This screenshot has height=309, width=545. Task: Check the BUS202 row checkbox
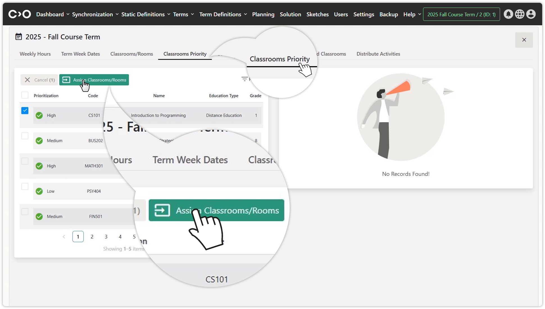[25, 136]
